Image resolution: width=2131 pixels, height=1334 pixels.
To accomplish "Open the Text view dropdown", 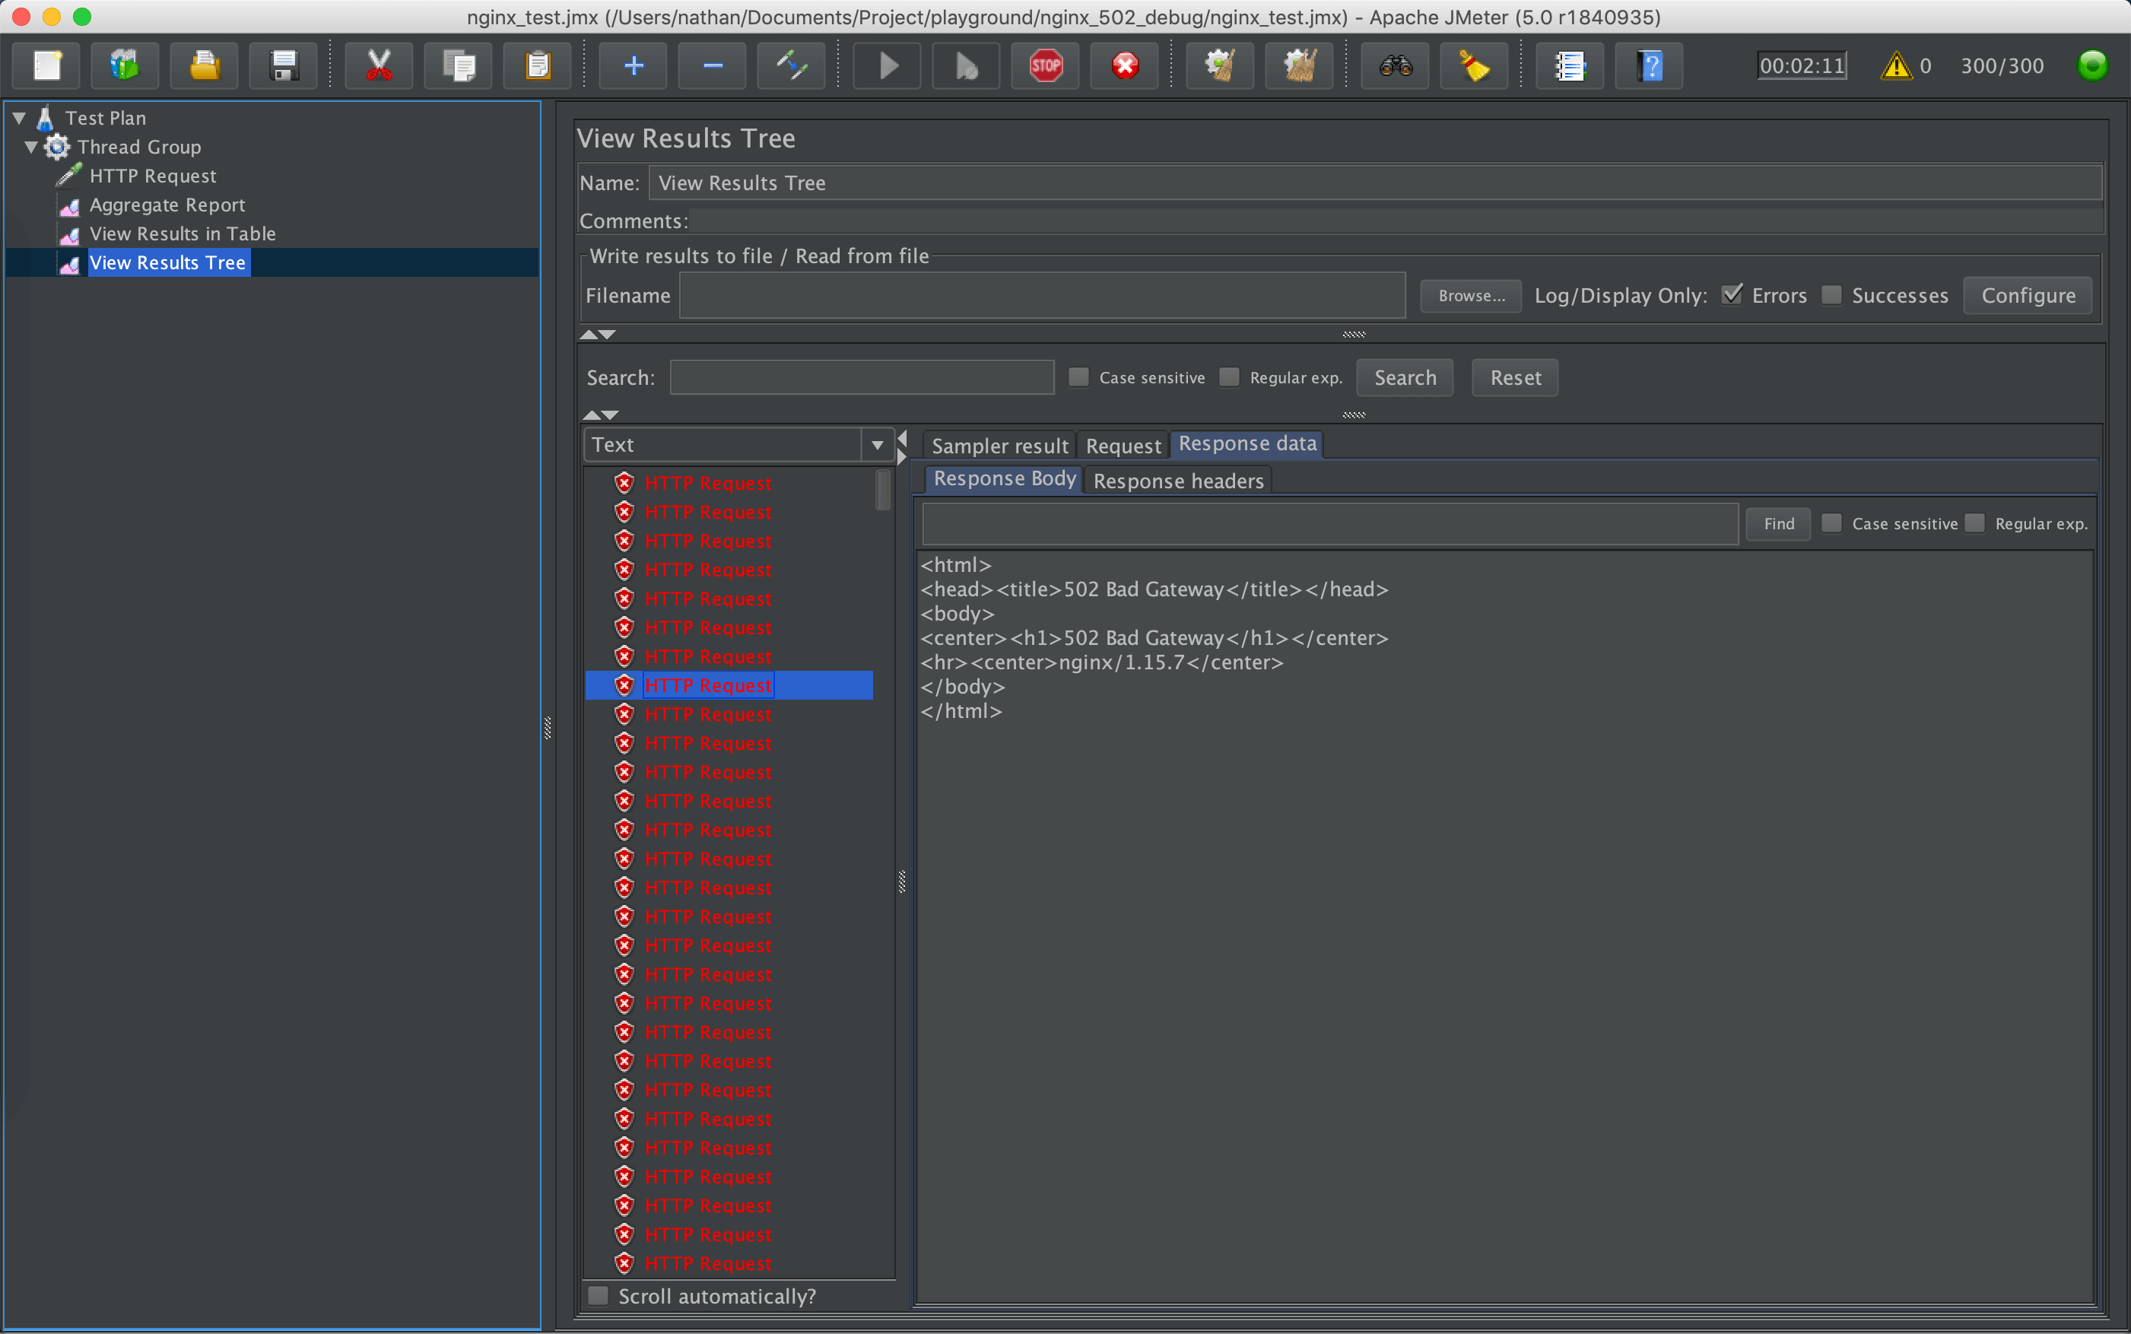I will (x=876, y=444).
